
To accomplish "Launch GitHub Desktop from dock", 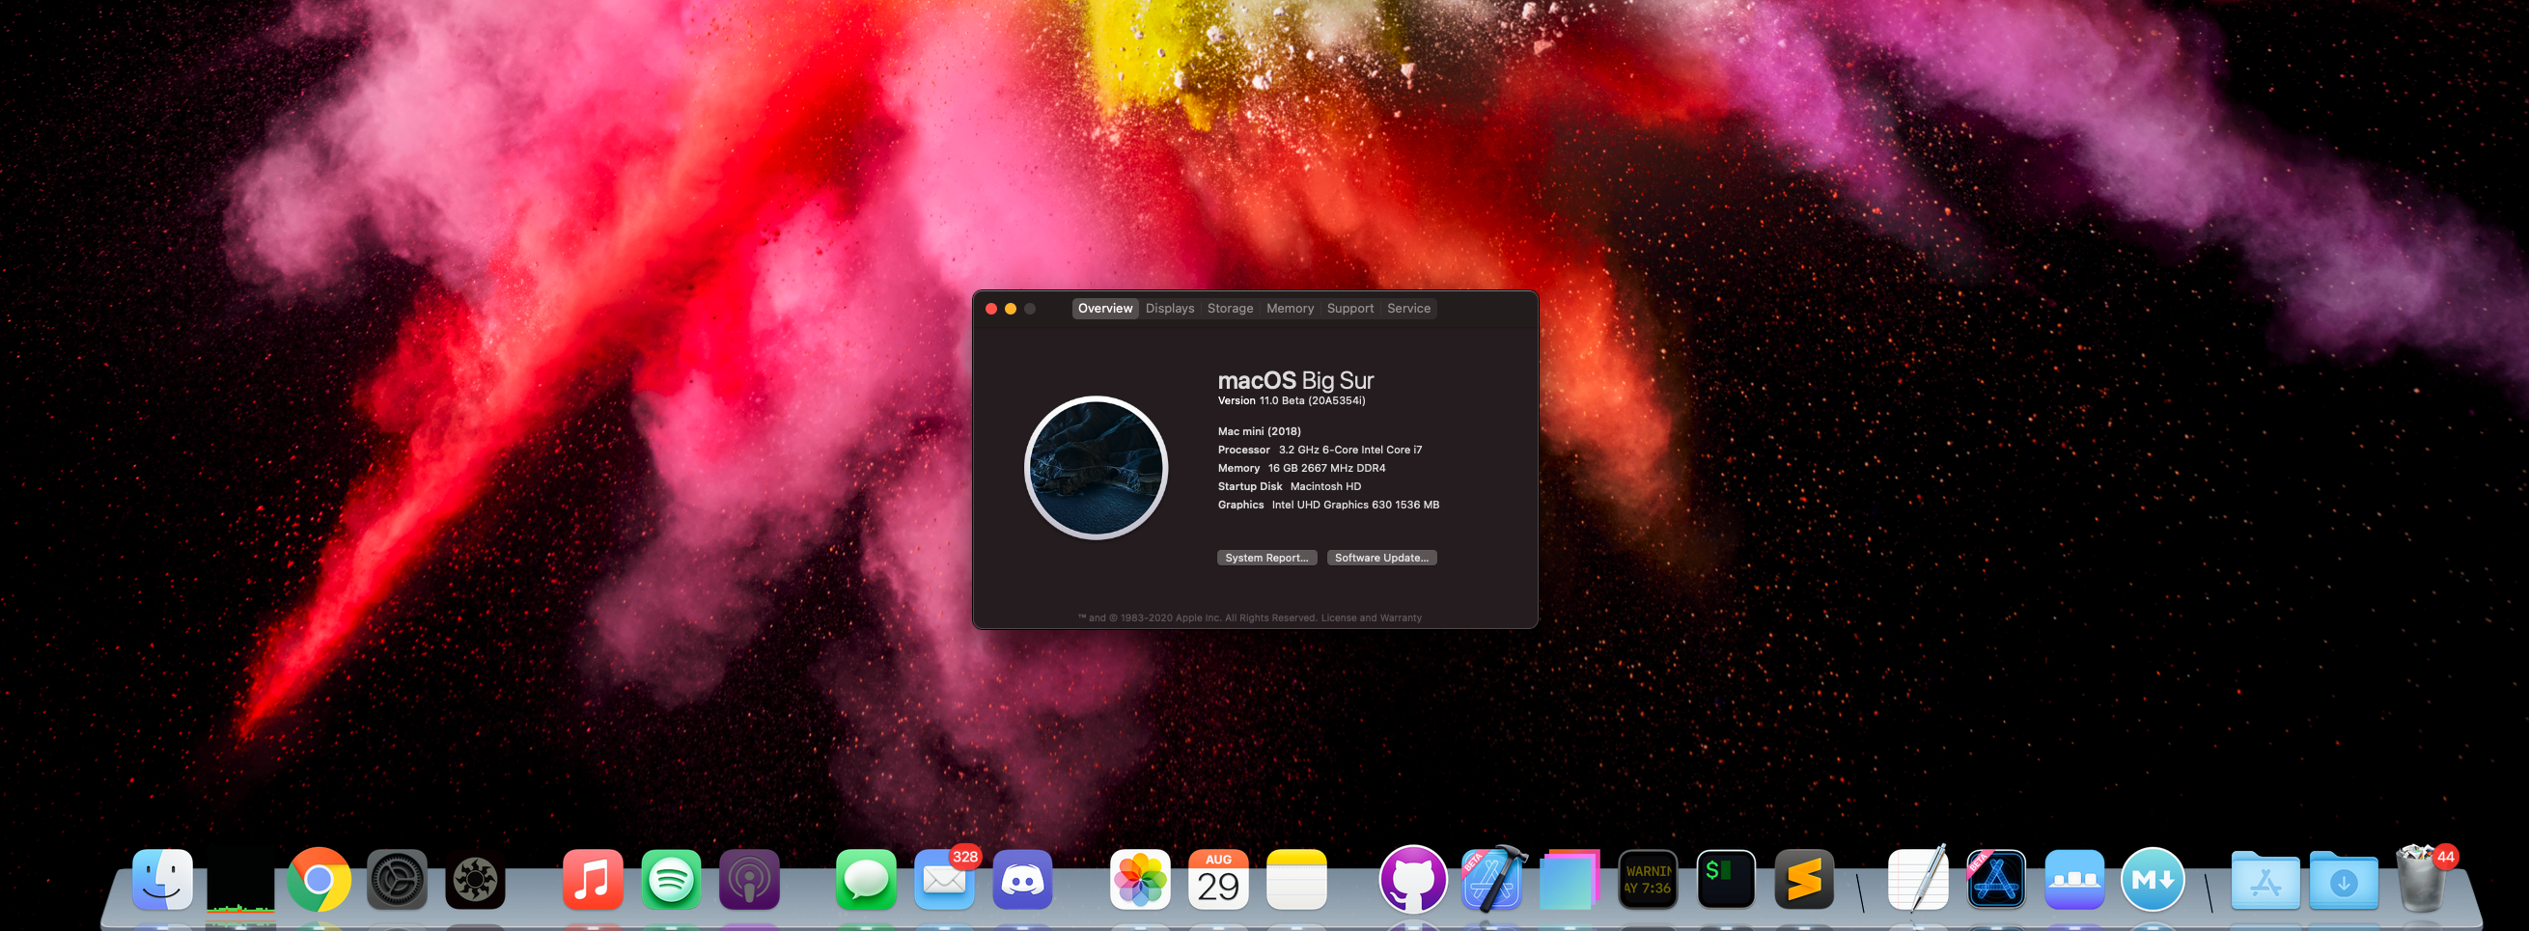I will 1414,879.
